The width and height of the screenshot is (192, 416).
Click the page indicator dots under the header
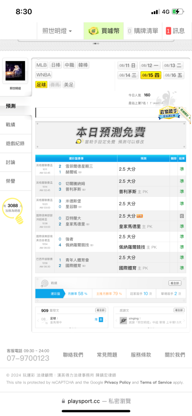(x=96, y=44)
